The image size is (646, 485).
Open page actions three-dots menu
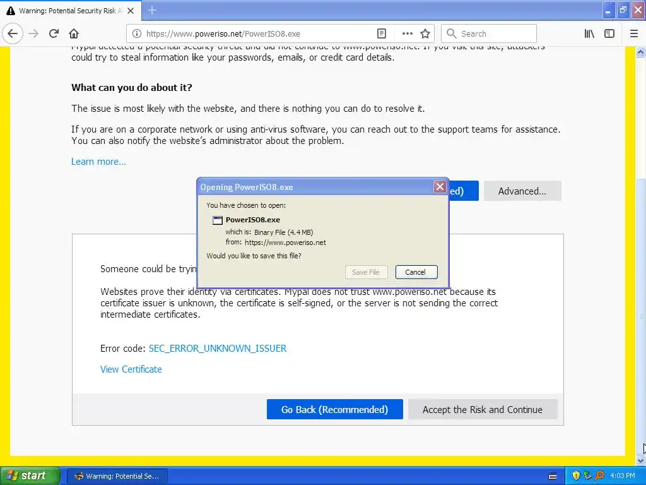click(x=407, y=33)
